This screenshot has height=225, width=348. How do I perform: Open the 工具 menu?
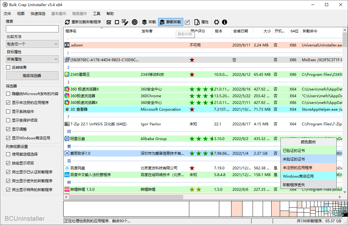tap(97, 13)
